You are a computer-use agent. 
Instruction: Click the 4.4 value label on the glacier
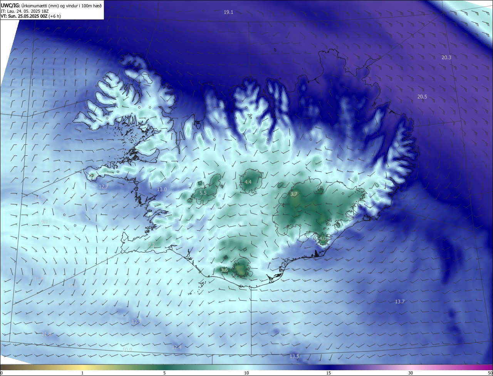click(x=248, y=182)
